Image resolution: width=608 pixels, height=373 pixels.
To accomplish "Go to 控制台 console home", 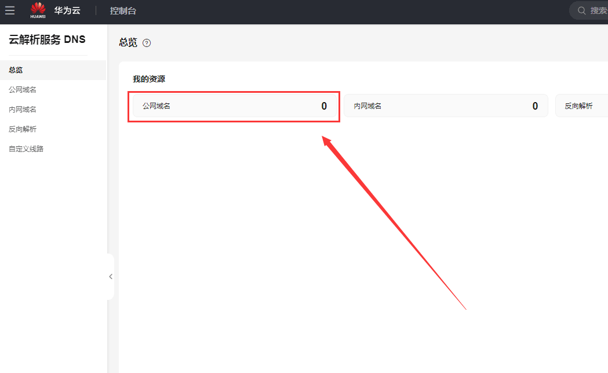I will (x=123, y=10).
